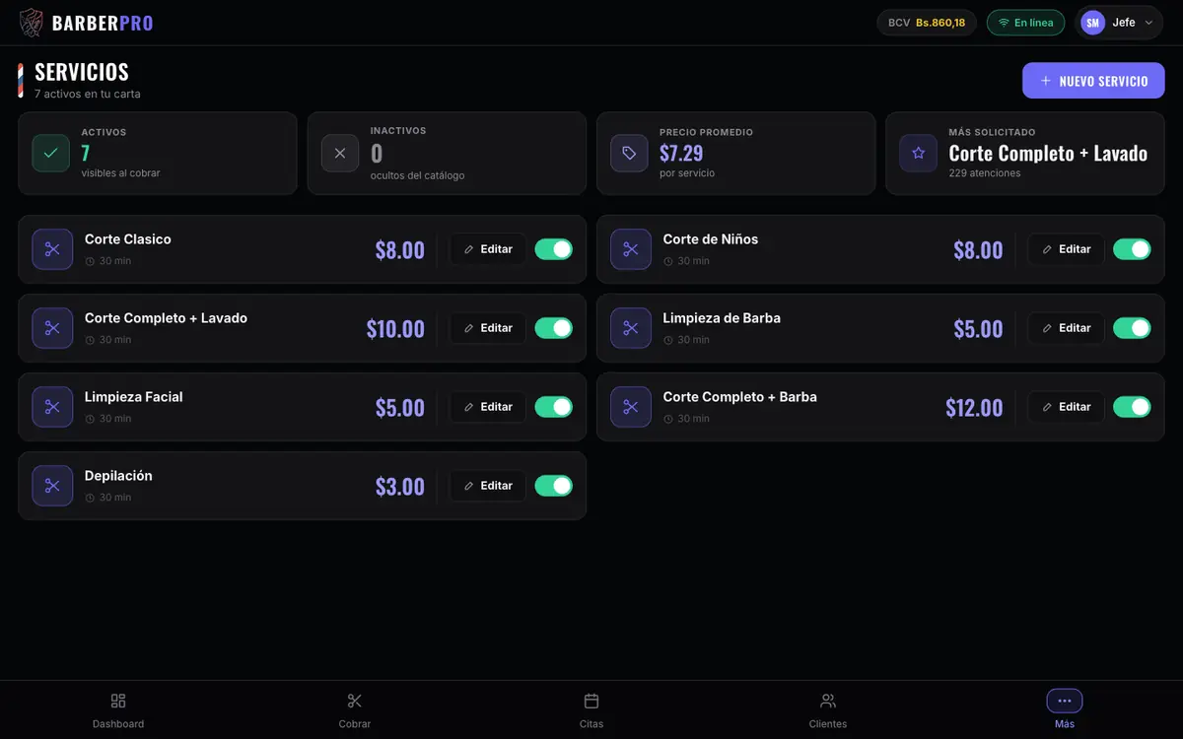Switch off the Depilación service toggle
The width and height of the screenshot is (1183, 739).
point(554,486)
